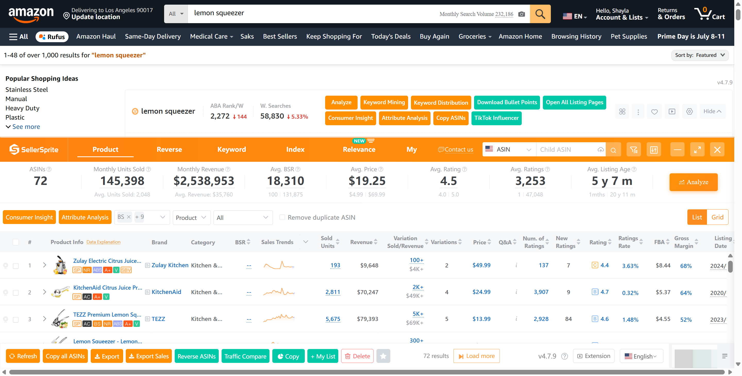Click Load more results button
742x376 pixels.
pyautogui.click(x=476, y=356)
